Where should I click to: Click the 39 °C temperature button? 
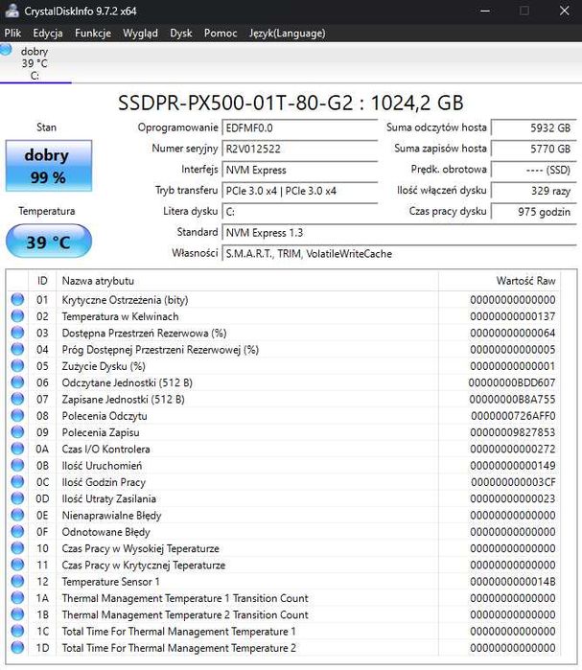click(x=49, y=242)
